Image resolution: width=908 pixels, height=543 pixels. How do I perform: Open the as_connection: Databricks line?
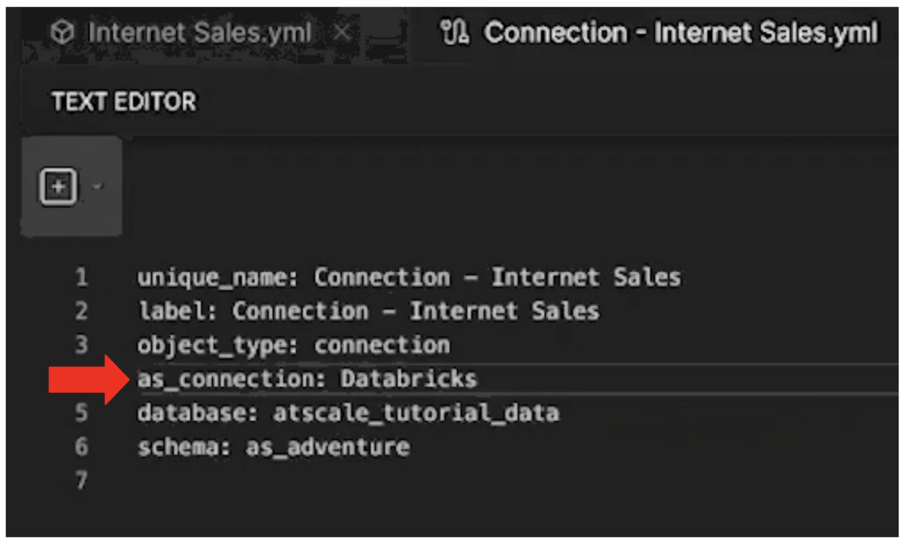click(x=307, y=378)
